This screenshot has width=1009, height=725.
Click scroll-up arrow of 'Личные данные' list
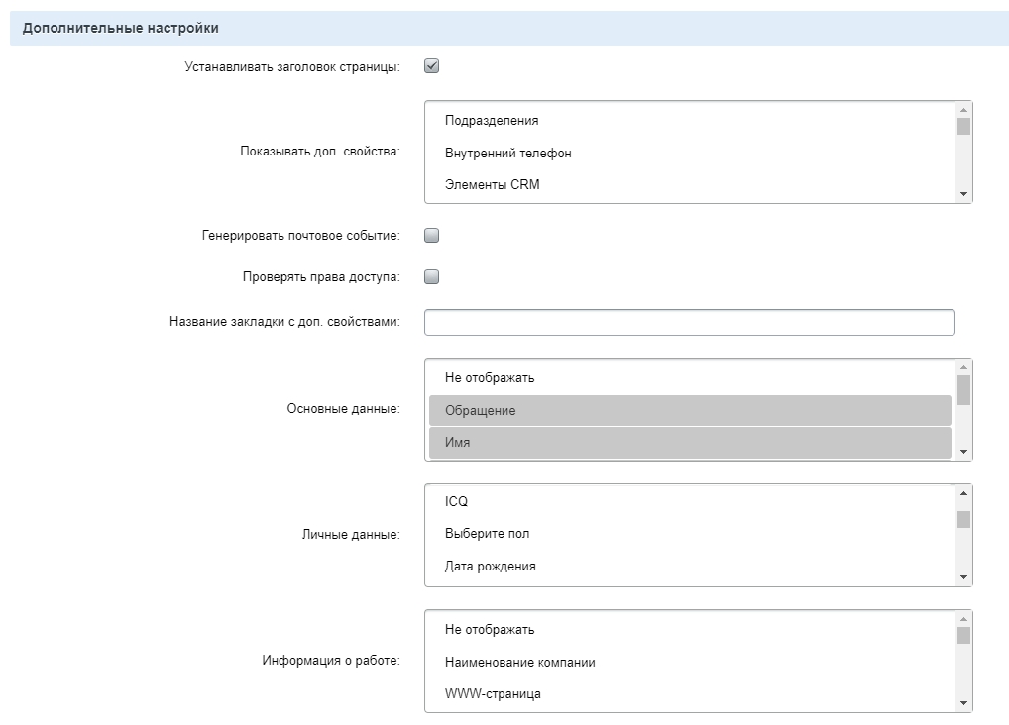click(963, 493)
